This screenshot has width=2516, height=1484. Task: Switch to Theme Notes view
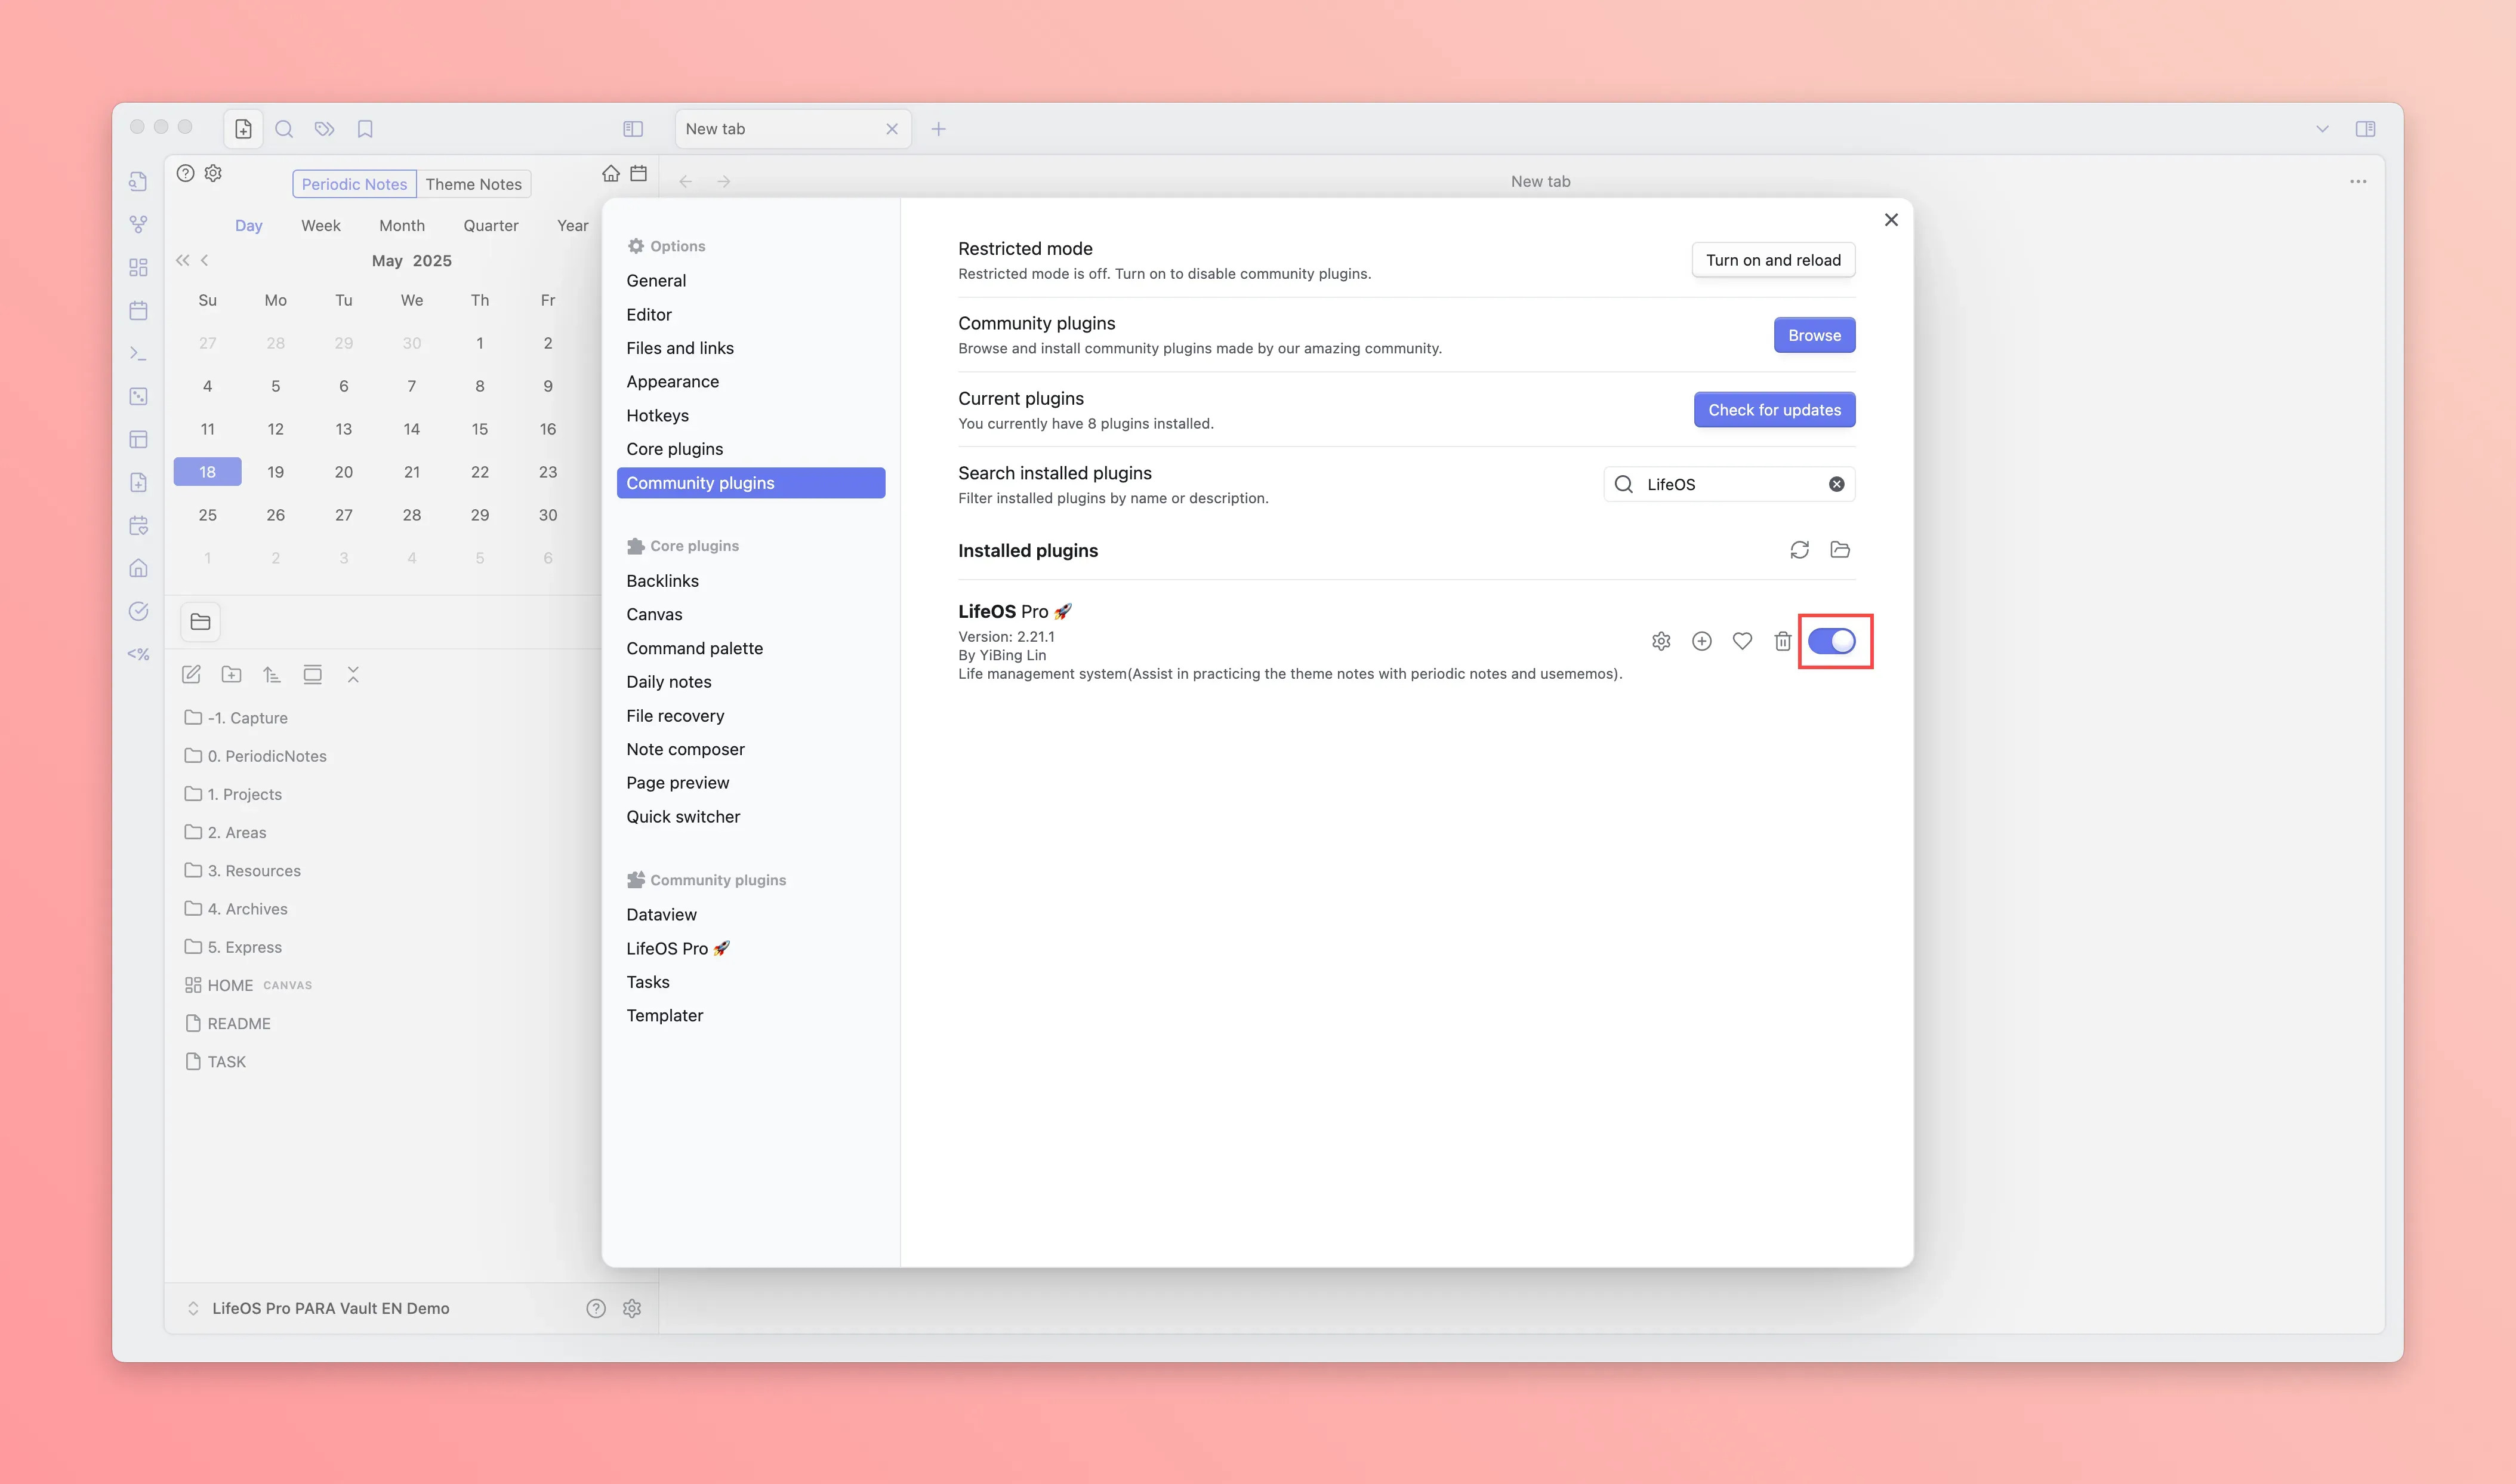click(473, 184)
